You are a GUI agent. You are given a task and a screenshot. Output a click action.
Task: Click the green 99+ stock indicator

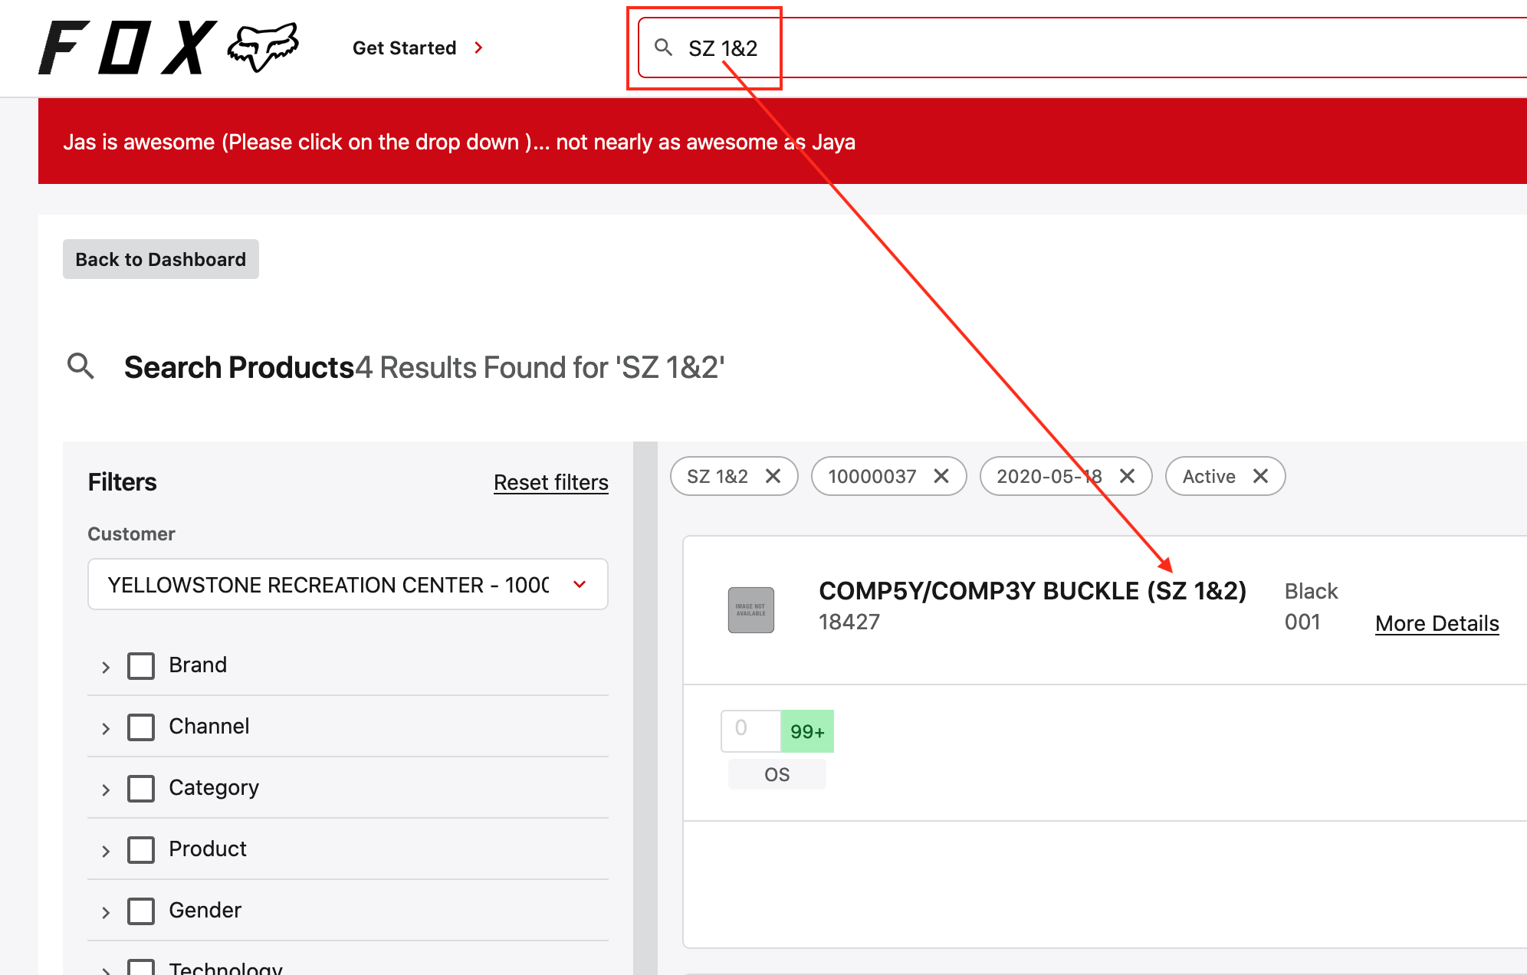(x=807, y=731)
